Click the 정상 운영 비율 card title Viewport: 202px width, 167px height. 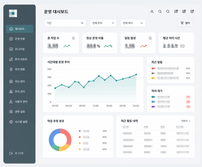95,38
